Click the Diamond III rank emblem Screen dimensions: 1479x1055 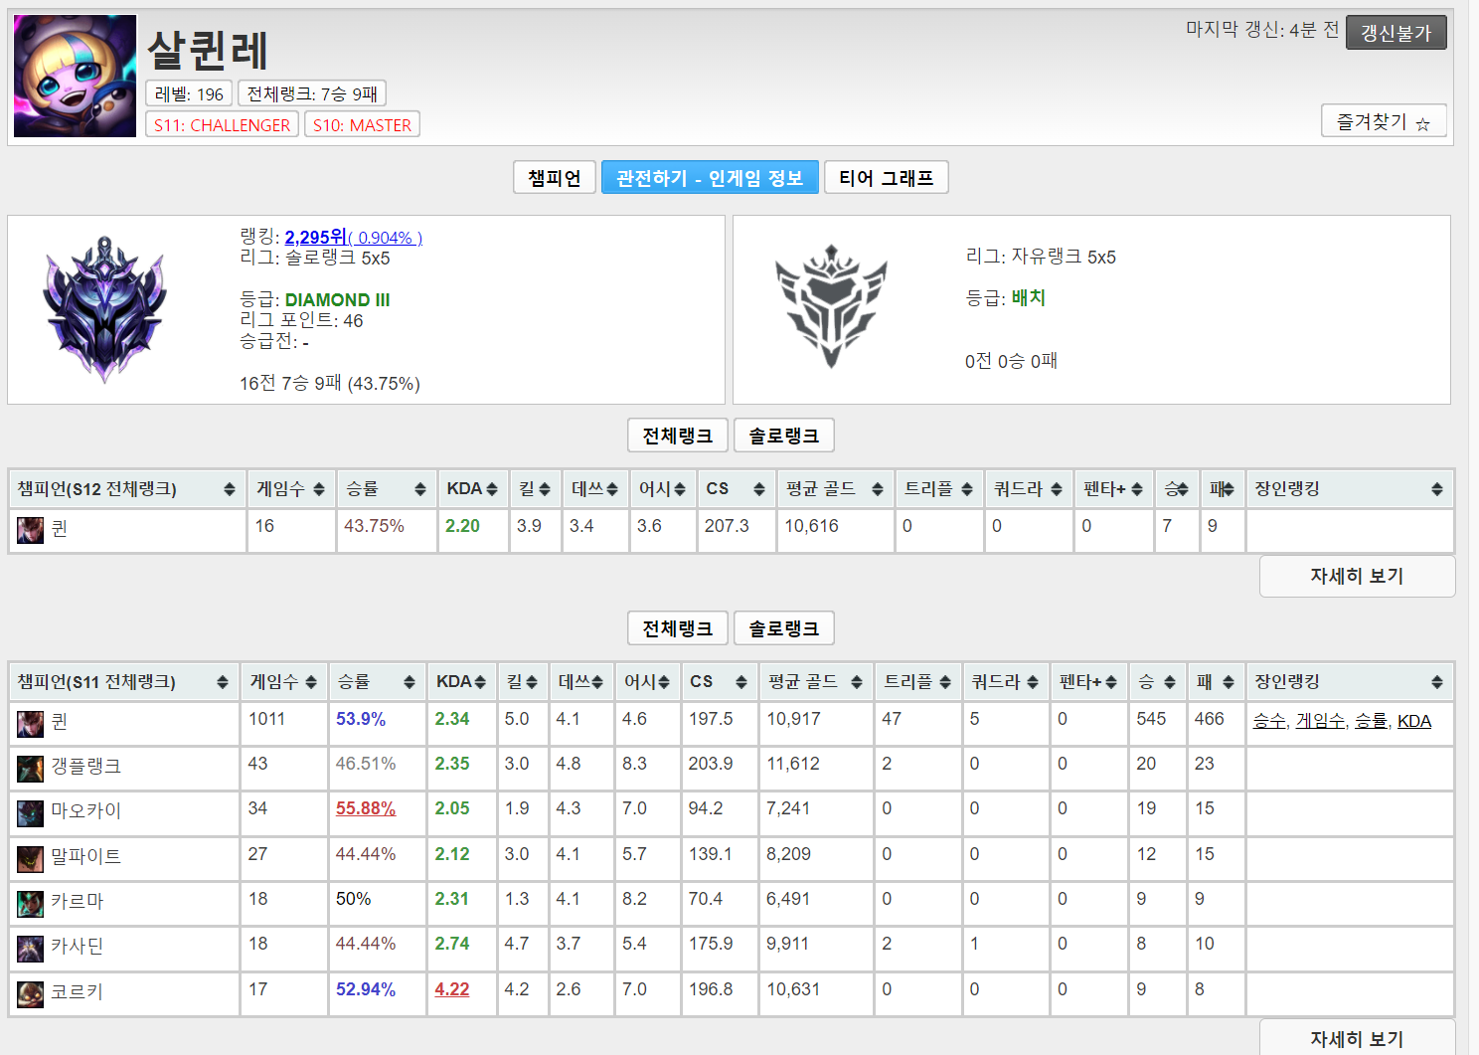tap(104, 309)
